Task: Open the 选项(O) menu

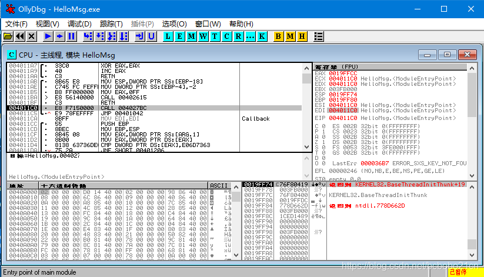Action: [x=174, y=24]
